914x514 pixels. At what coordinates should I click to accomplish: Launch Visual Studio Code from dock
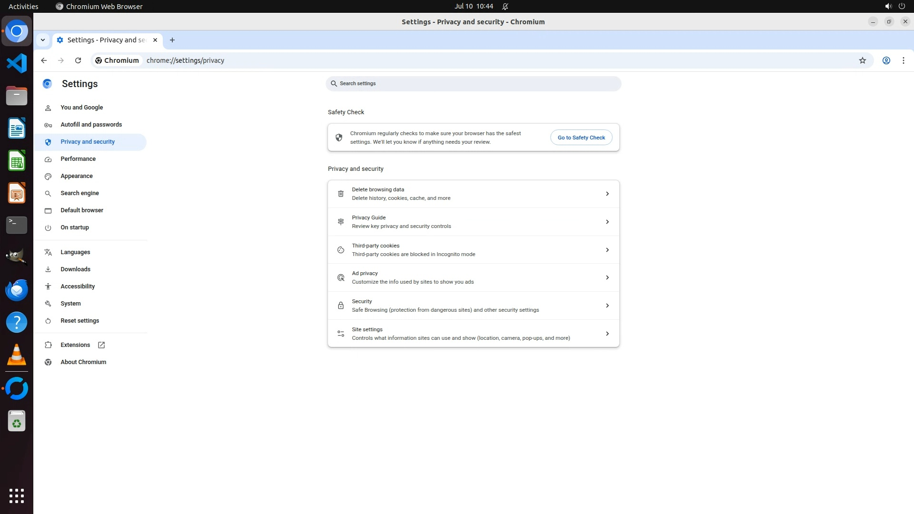17,63
